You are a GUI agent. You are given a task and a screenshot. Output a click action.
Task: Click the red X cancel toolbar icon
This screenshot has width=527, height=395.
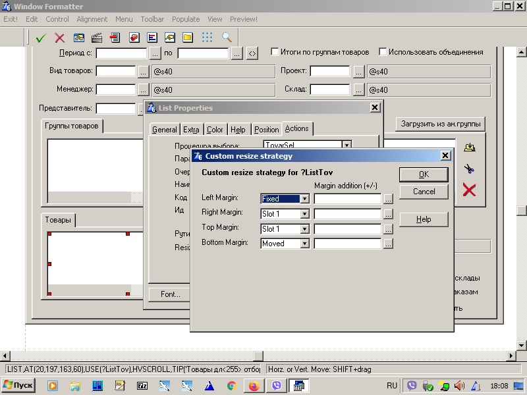coord(59,38)
